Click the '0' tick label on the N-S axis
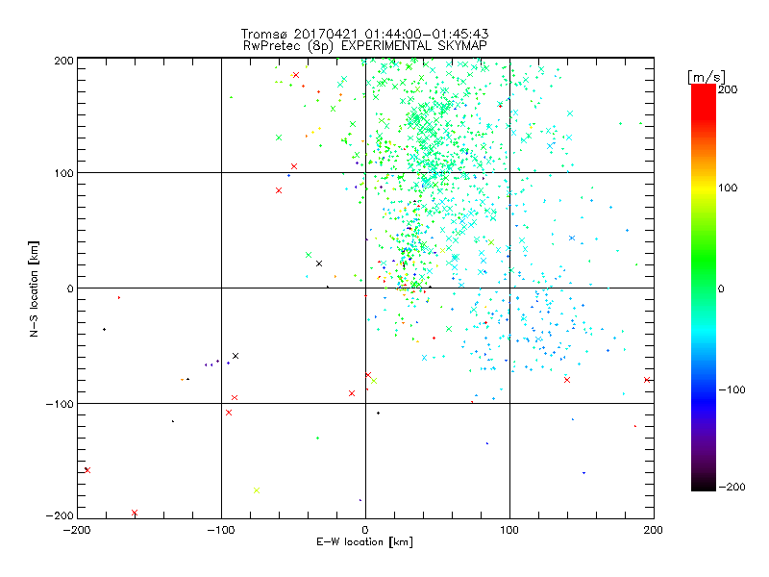The height and width of the screenshot is (577, 769). click(x=70, y=288)
